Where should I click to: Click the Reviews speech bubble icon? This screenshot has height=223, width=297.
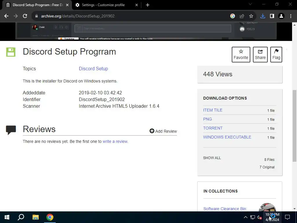[x=11, y=130]
